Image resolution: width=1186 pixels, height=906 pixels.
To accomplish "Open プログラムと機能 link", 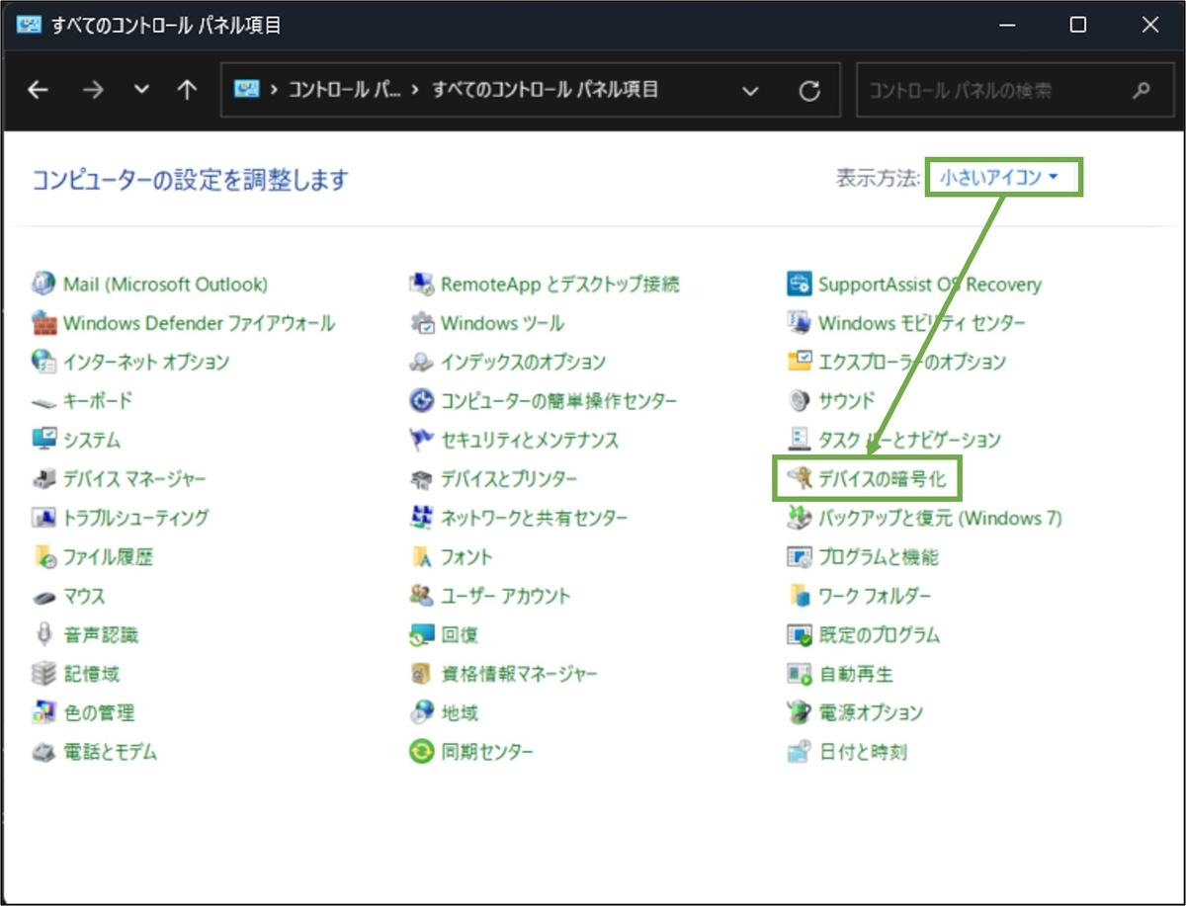I will pos(879,557).
